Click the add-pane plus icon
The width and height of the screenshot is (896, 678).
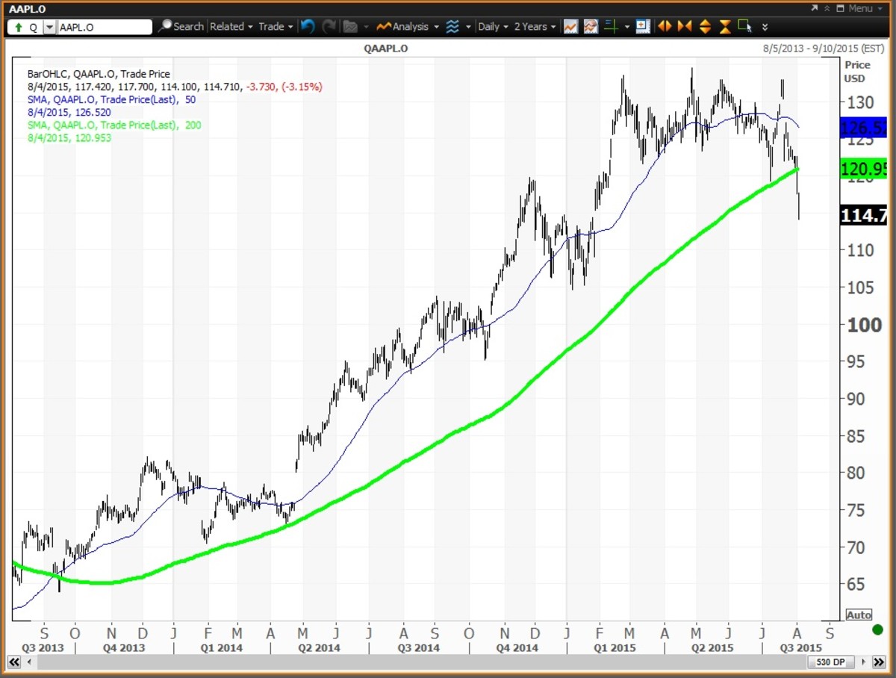point(644,26)
